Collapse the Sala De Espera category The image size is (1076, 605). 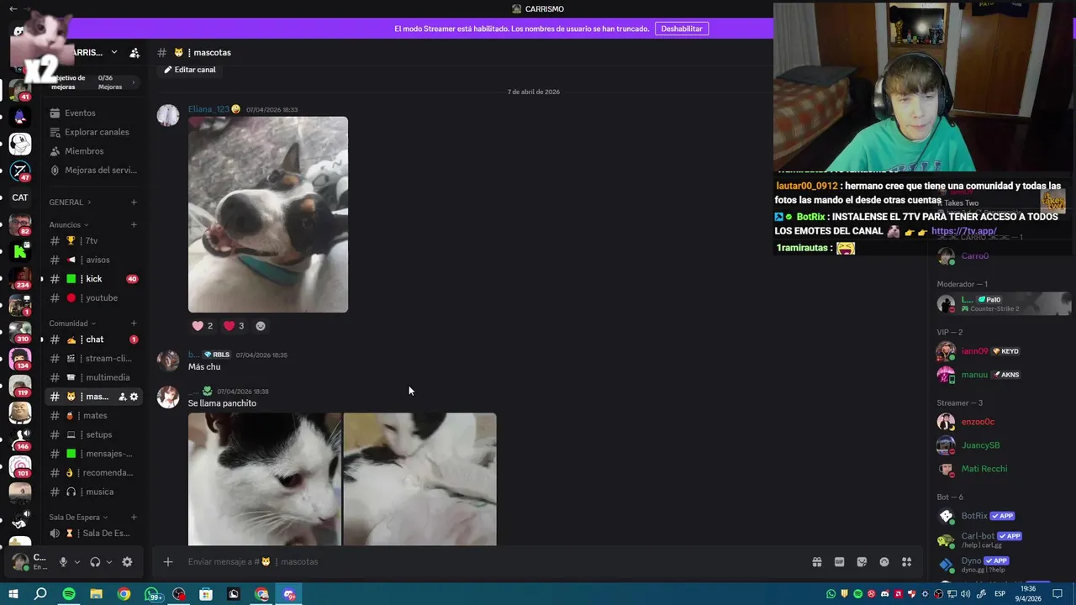78,518
